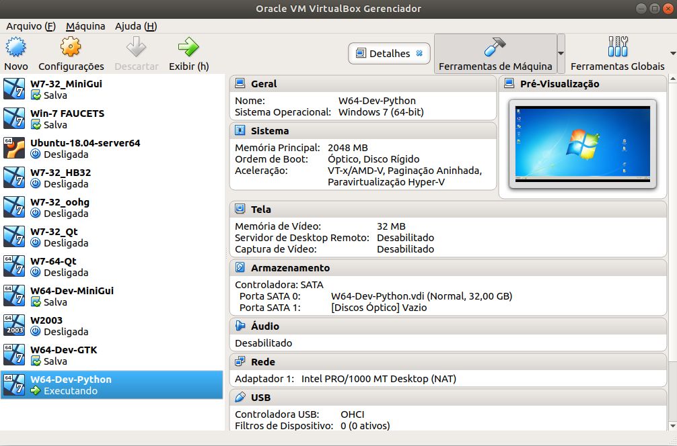Open Configurações gear icon in toolbar

click(x=71, y=48)
